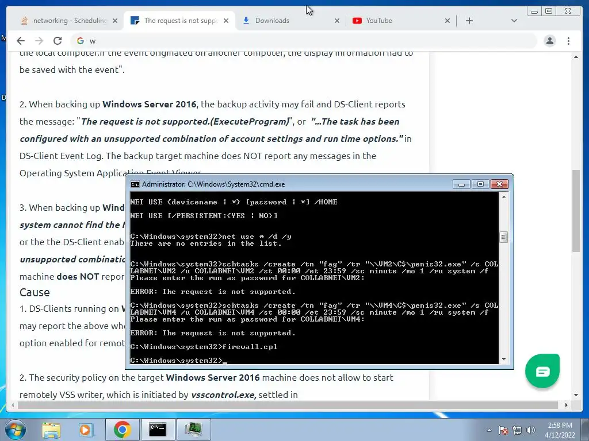The width and height of the screenshot is (589, 441).
Task: Open Windows Explorer from taskbar
Action: pyautogui.click(x=51, y=430)
